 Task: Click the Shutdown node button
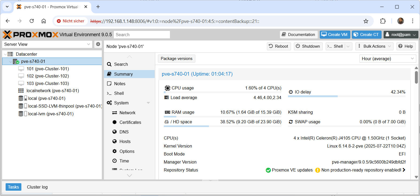coord(308,46)
